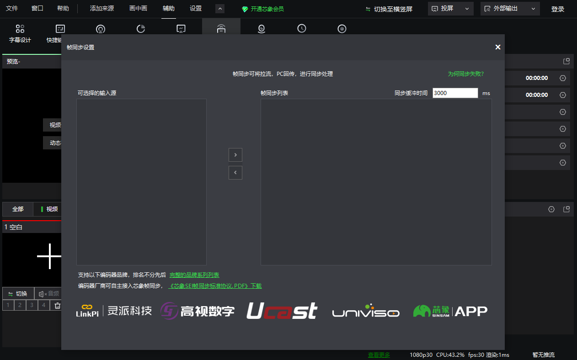Screen dimensions: 577x360
Task: Open the 快捷键 shortcut keys tool
Action: (54, 34)
